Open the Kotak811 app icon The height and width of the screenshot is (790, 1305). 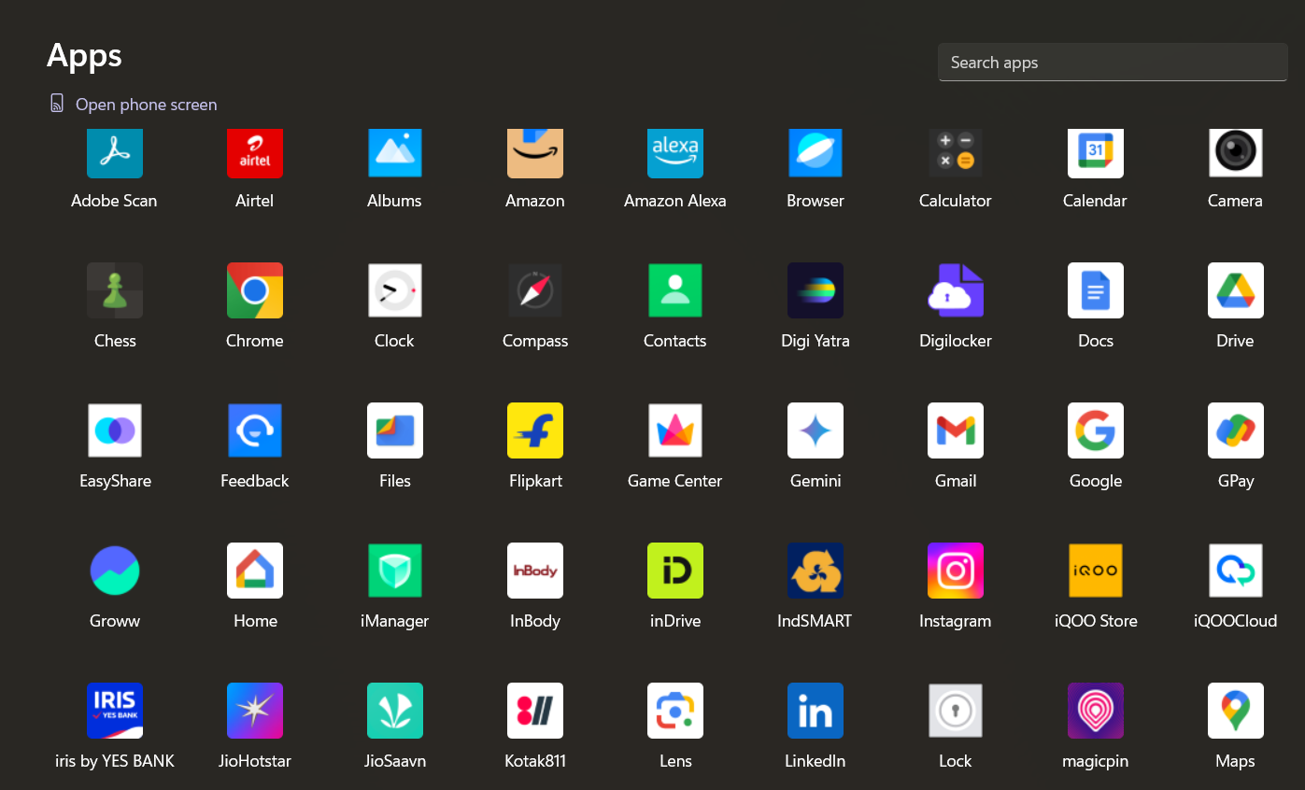(x=535, y=711)
